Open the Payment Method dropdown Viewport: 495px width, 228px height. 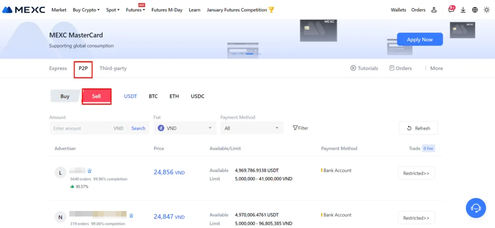tap(251, 128)
